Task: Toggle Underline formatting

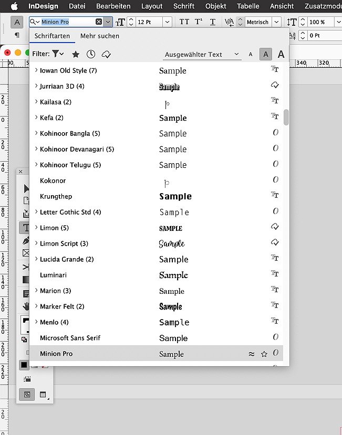Action: [213, 22]
